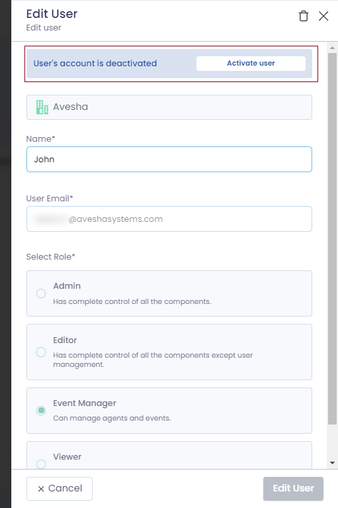Click the scrollbar up arrow
The width and height of the screenshot is (338, 508).
[x=332, y=48]
